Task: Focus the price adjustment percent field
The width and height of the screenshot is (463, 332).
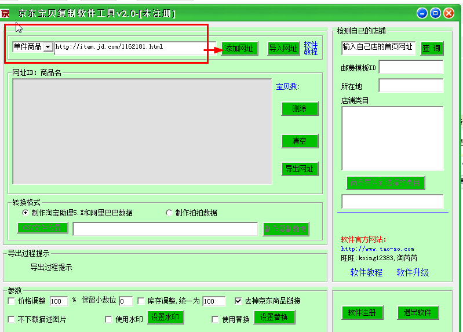Action: (x=59, y=301)
